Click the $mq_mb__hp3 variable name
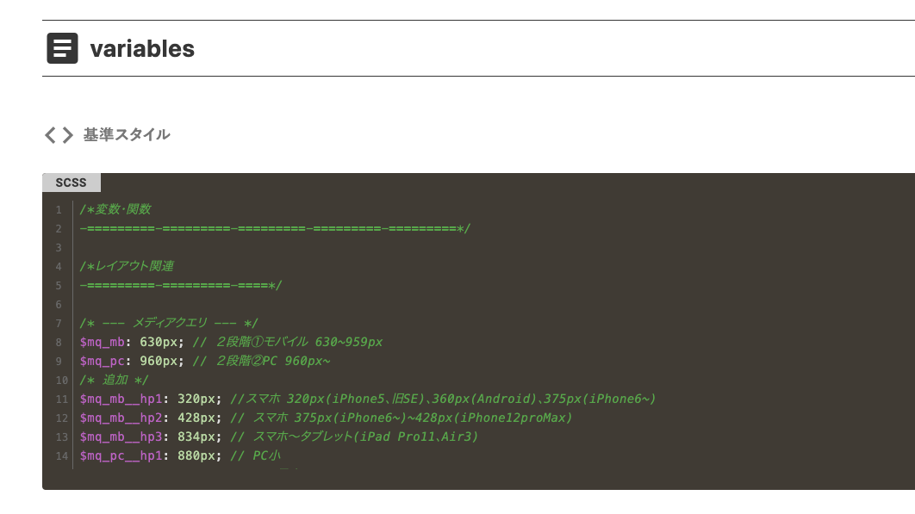Viewport: 915px width, 514px height. coord(121,437)
